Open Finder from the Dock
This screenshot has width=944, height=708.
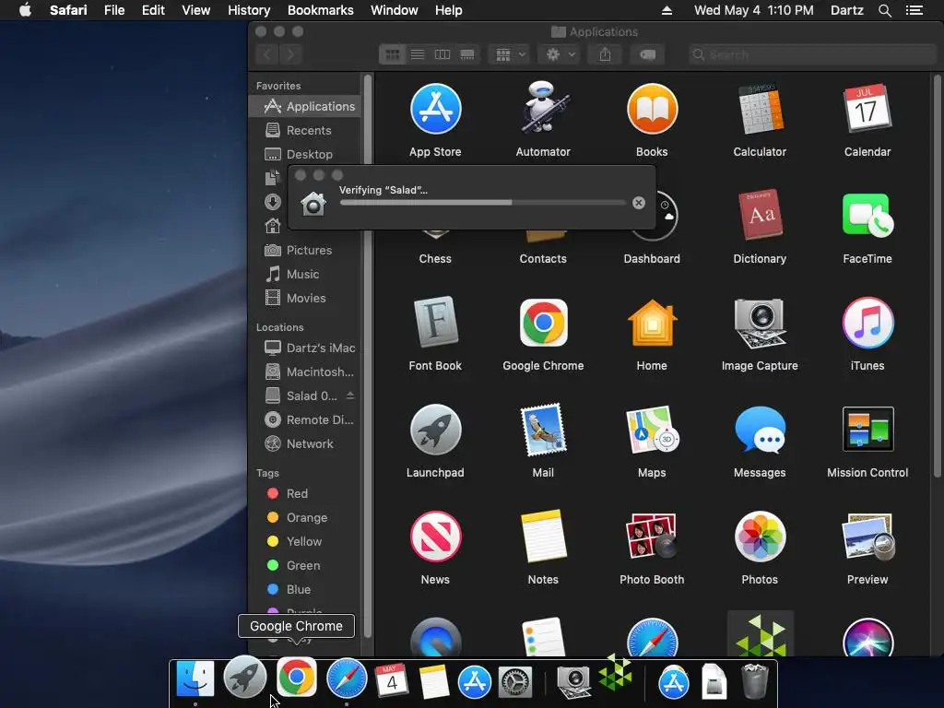tap(195, 679)
